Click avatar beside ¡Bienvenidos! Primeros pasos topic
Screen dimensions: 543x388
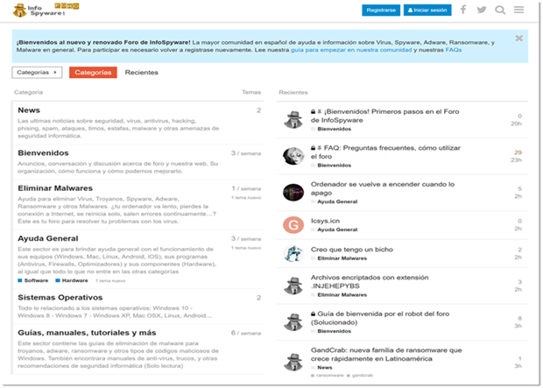tap(293, 119)
